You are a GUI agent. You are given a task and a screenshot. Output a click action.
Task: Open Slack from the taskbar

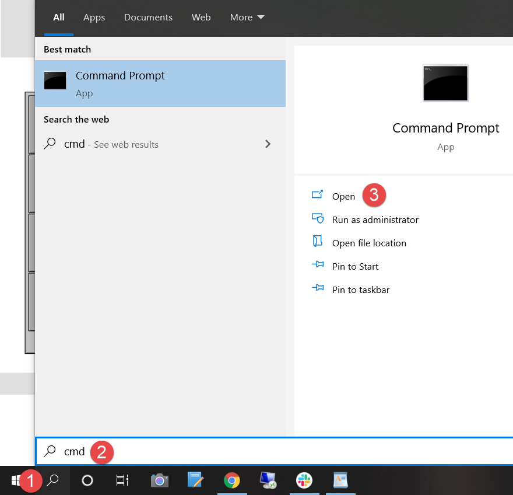click(304, 480)
